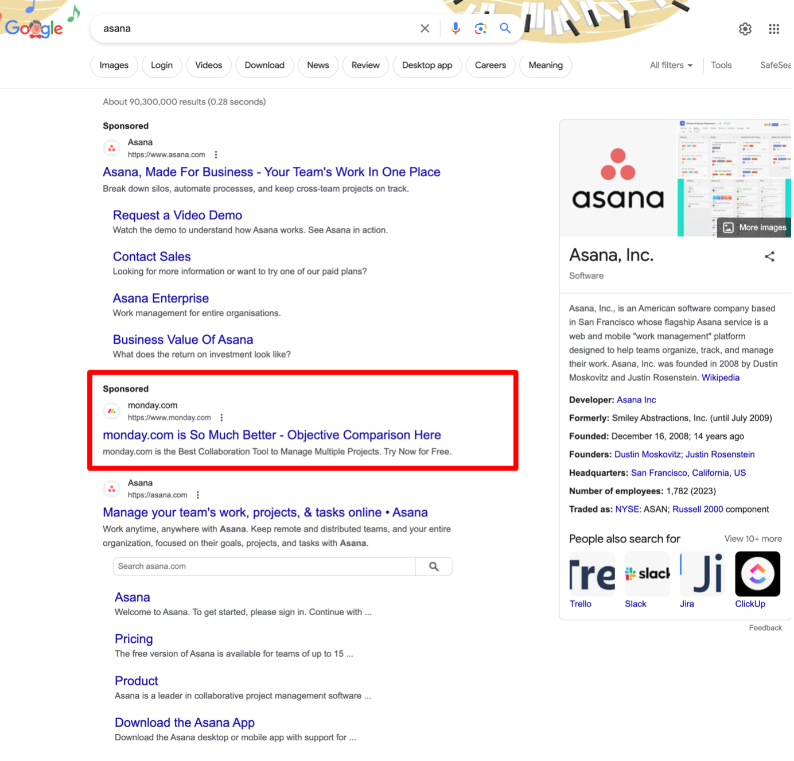Open 'monday.com is So Much Better' ad link
Screen dimensions: 794x761
coord(272,435)
